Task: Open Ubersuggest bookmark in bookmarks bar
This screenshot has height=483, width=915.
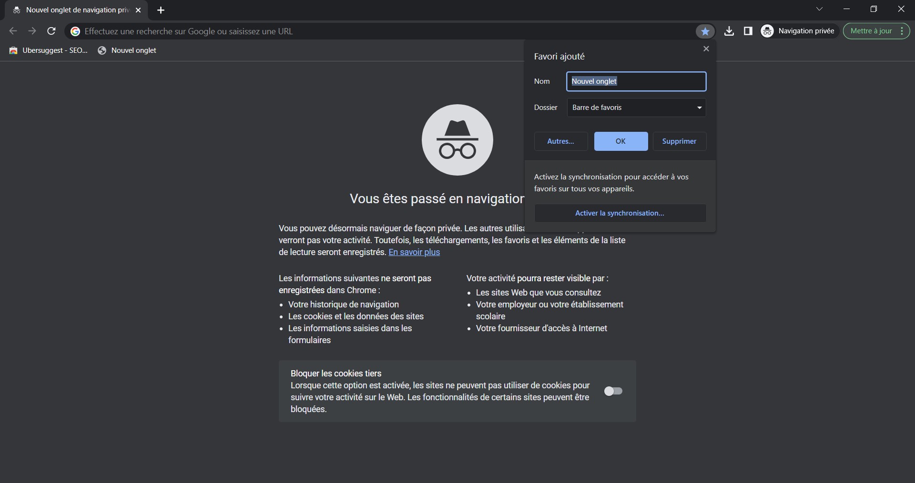Action: [x=49, y=50]
